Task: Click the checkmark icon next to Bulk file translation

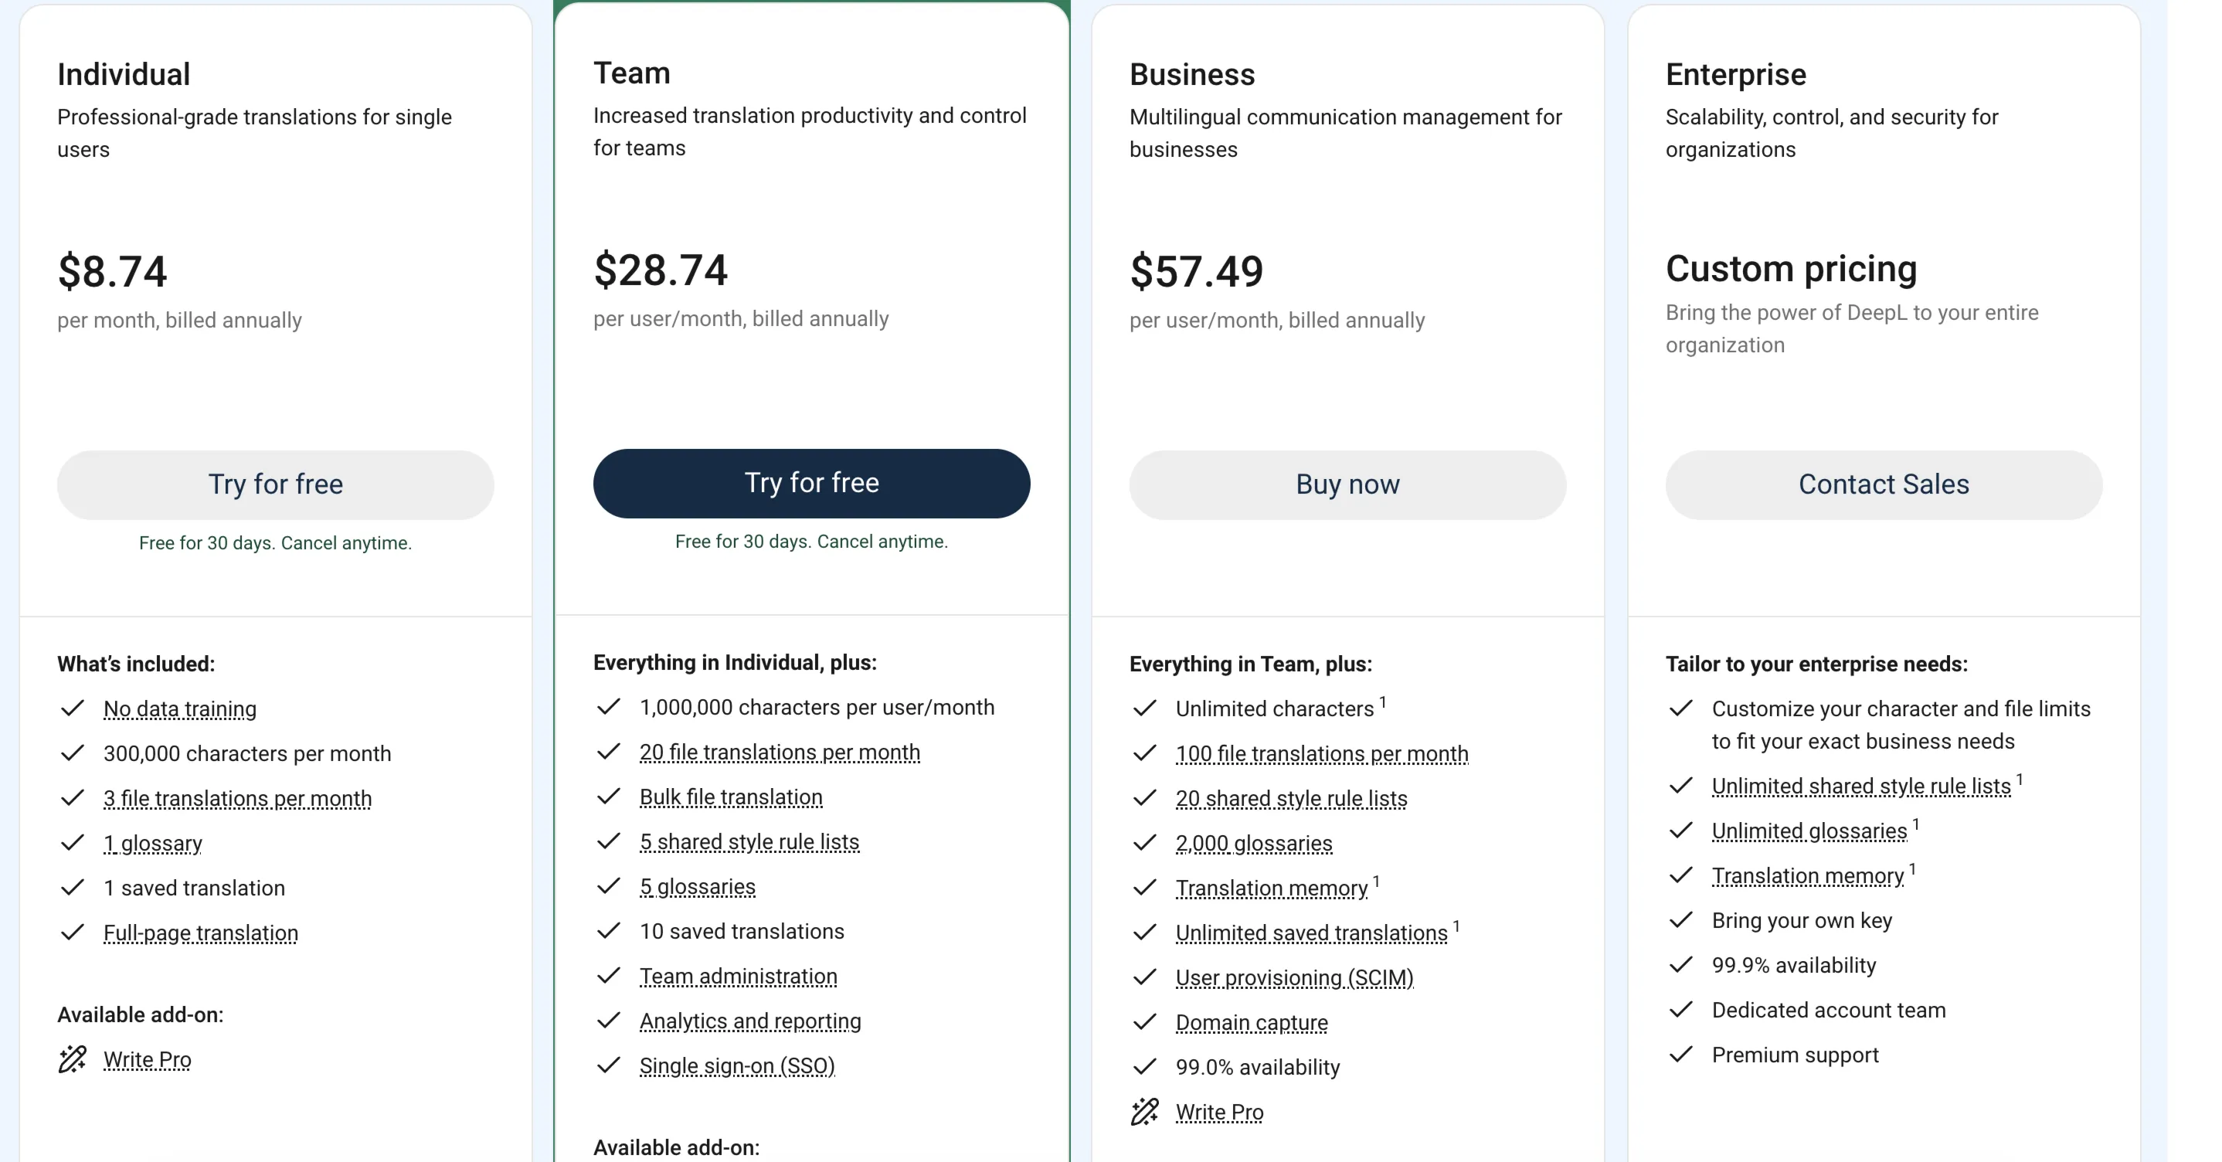Action: tap(608, 797)
